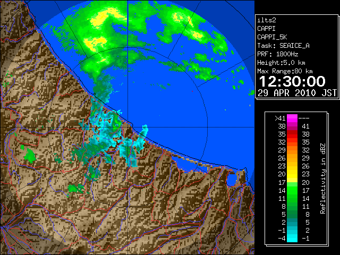Click the left-column '20' legend value

pyautogui.click(x=282, y=174)
